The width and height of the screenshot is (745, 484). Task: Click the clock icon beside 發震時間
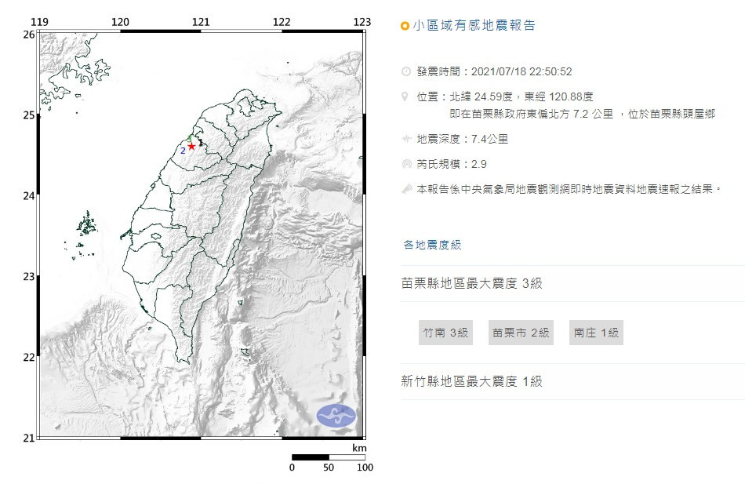coord(405,71)
